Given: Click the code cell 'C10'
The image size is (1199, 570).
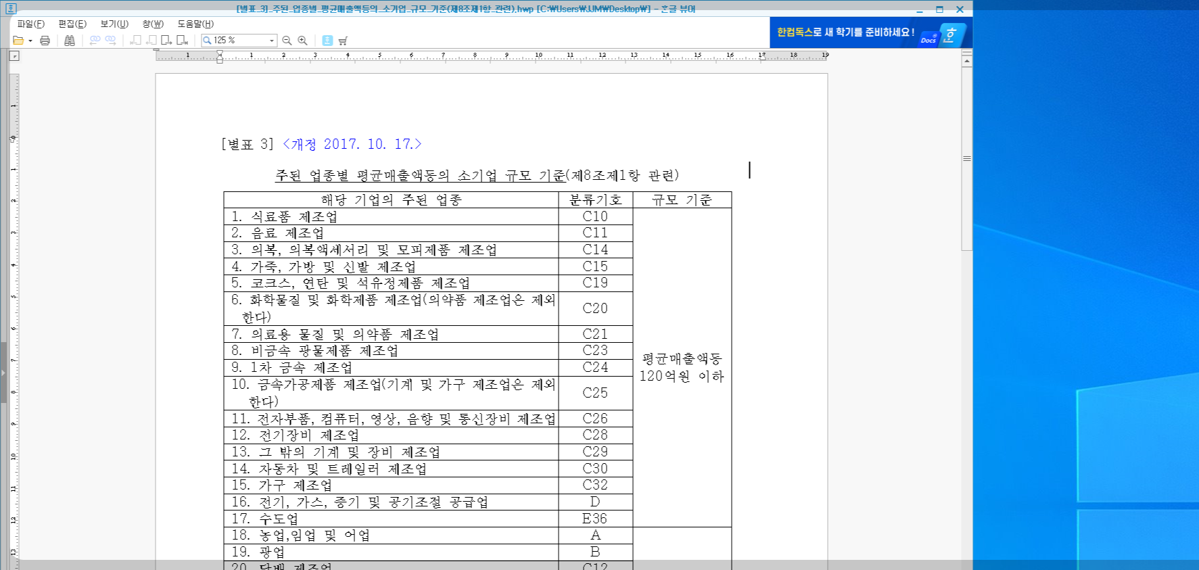Looking at the screenshot, I should point(595,216).
